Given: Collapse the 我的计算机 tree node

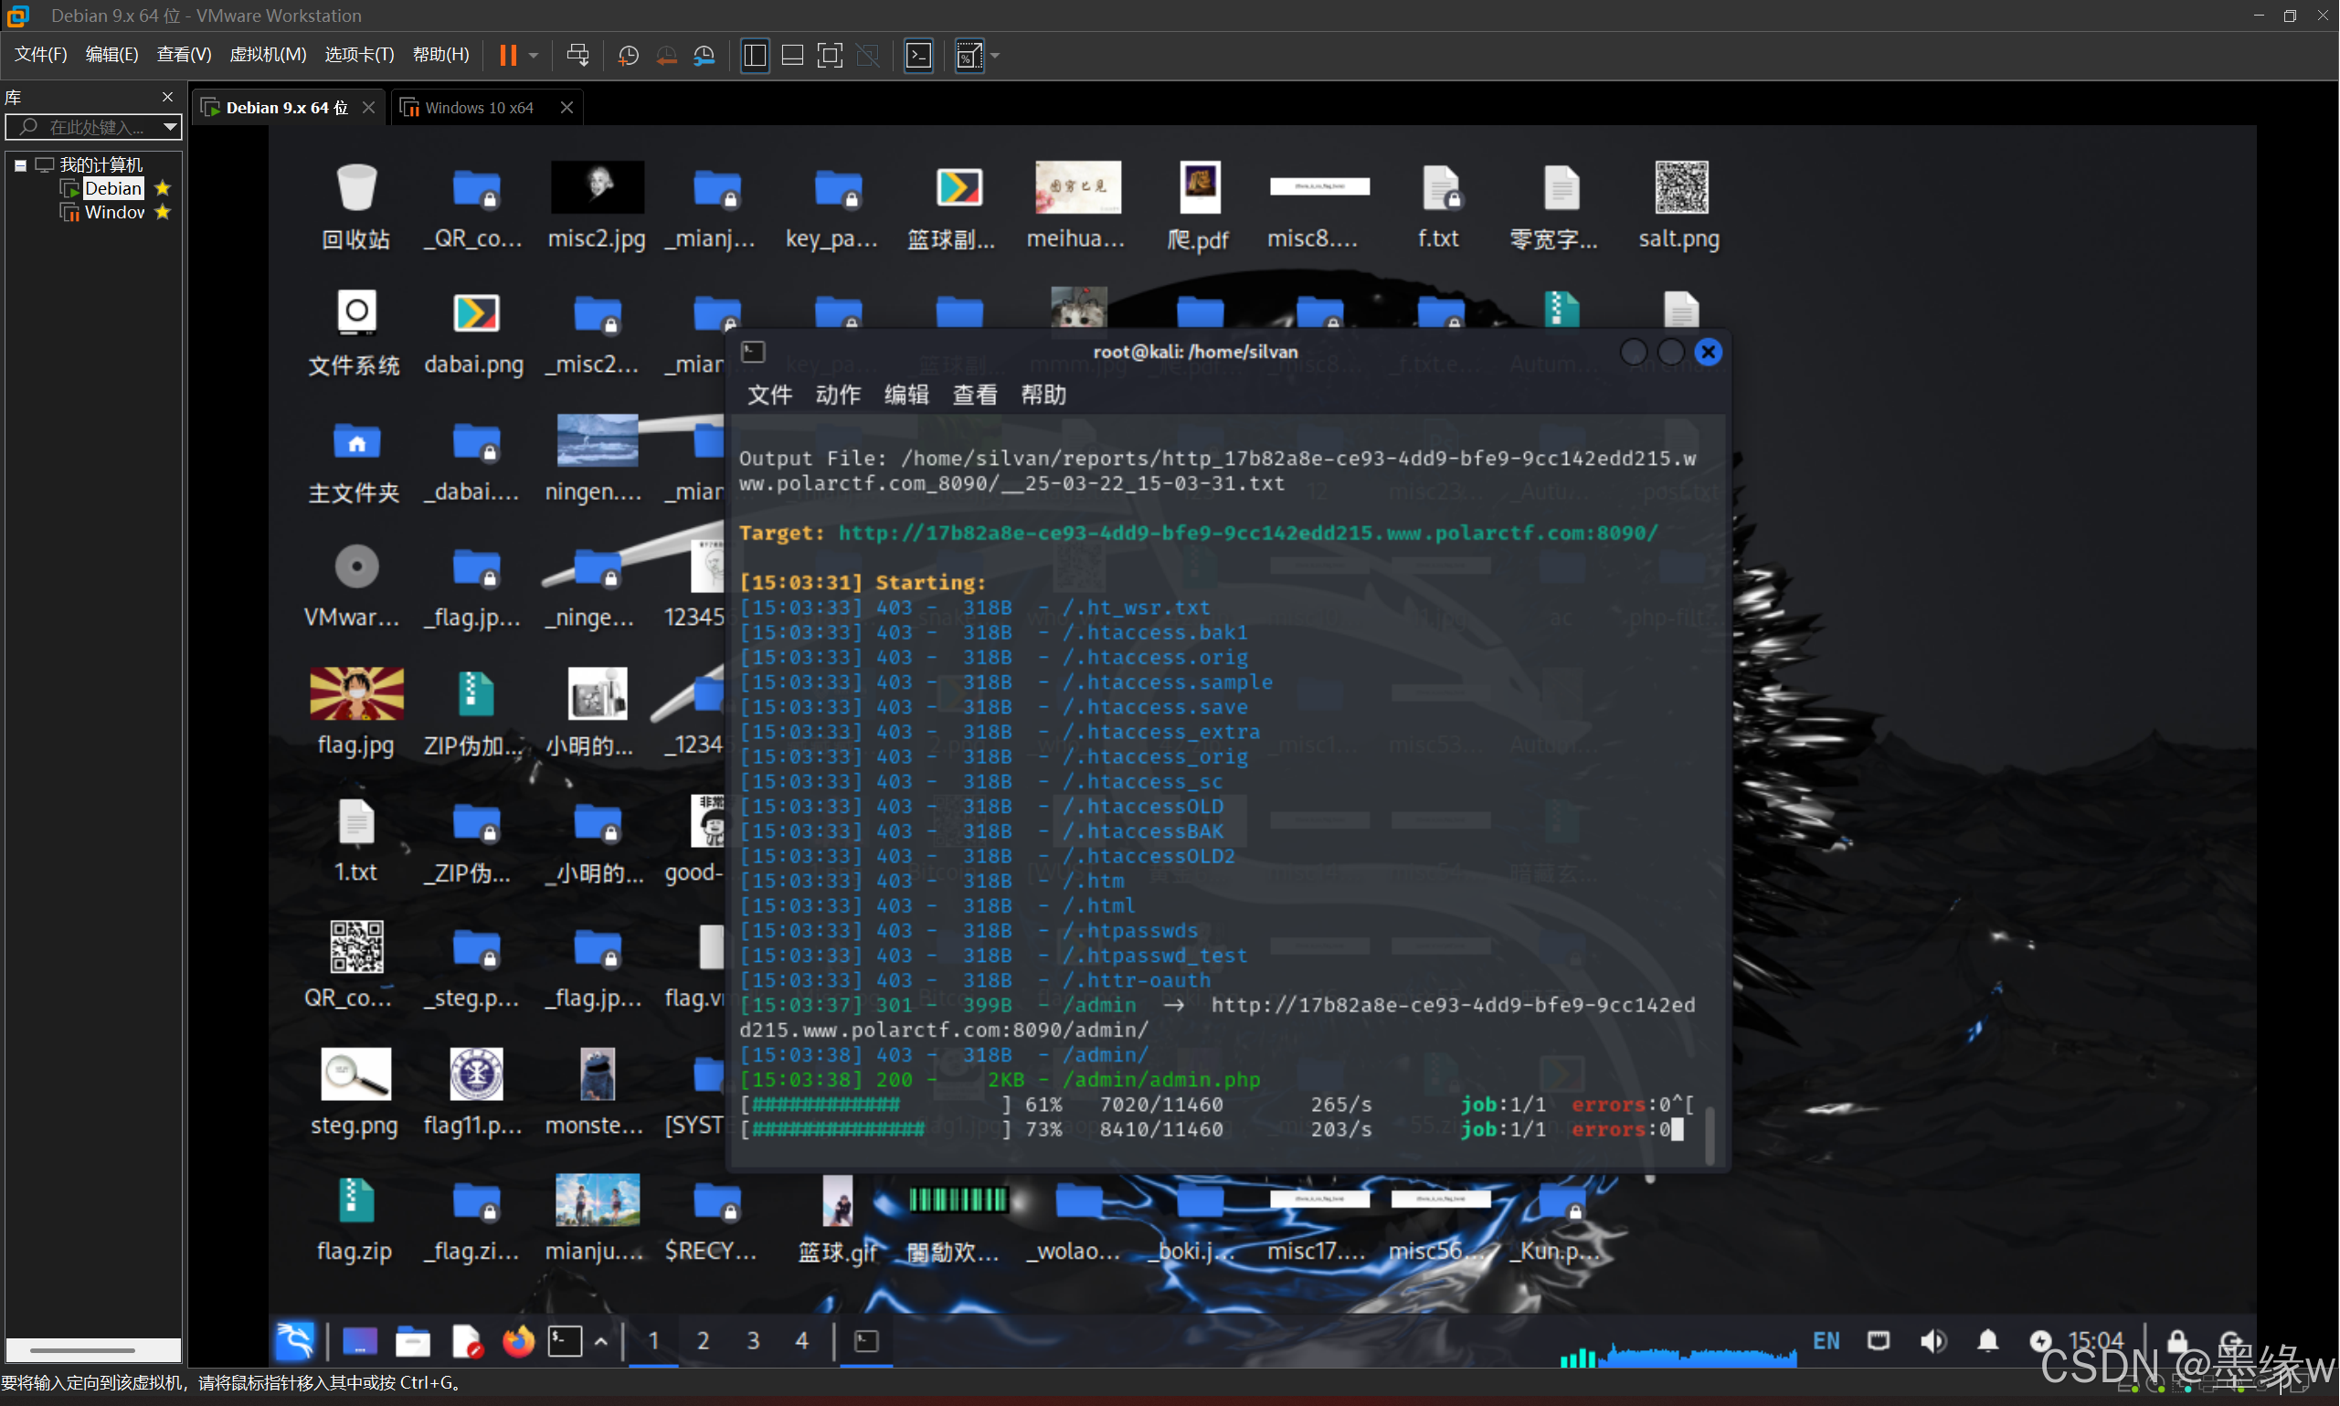Looking at the screenshot, I should pyautogui.click(x=20, y=164).
